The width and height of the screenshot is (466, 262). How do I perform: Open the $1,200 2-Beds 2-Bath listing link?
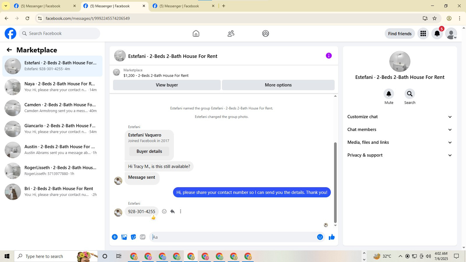156,75
